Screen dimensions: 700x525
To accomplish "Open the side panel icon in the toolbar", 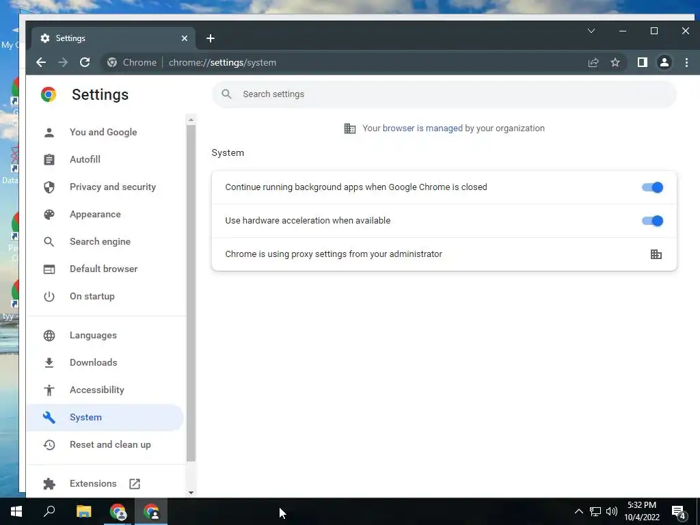I will coord(643,62).
